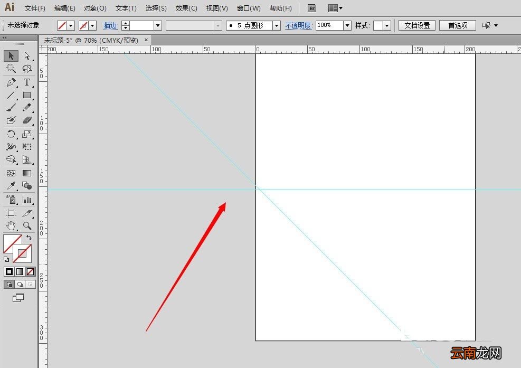This screenshot has width=521, height=368.
Task: Open the 效果(C) menu
Action: [x=186, y=8]
